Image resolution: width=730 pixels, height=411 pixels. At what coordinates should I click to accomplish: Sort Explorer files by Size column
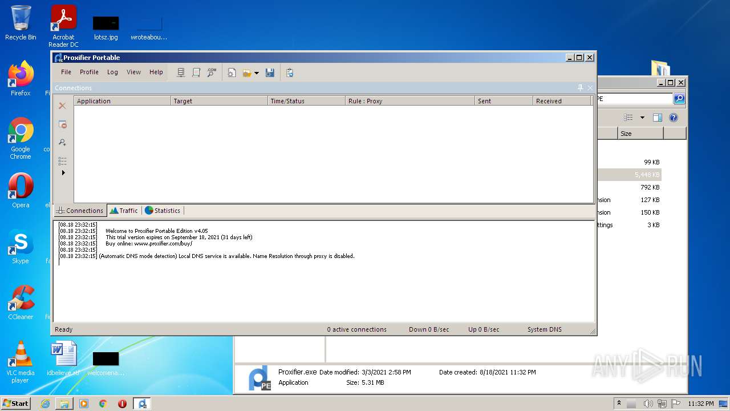tap(640, 134)
